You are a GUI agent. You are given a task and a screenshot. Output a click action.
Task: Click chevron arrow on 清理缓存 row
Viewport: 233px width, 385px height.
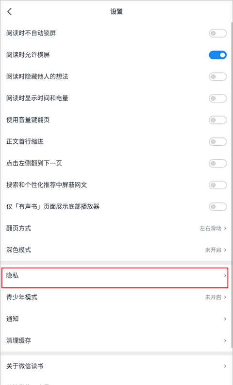coord(225,340)
